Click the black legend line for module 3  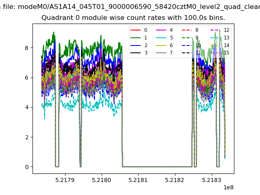[135, 53]
